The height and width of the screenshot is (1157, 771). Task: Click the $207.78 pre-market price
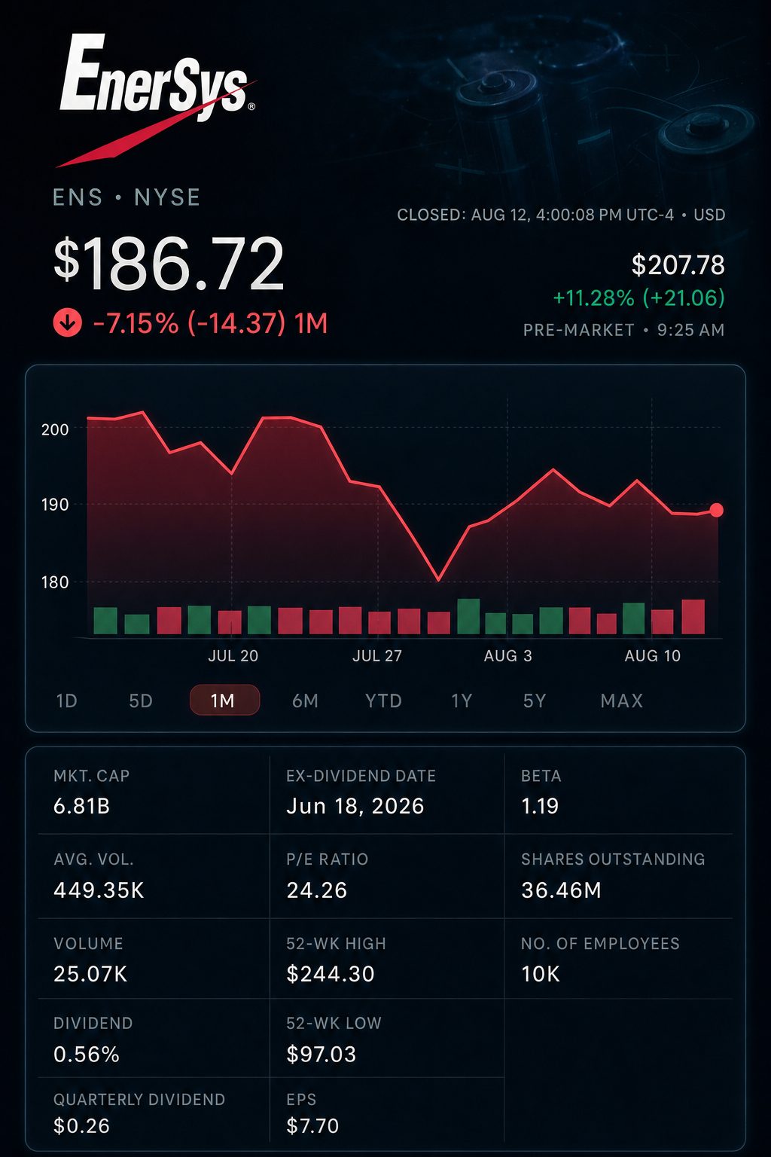[x=678, y=265]
